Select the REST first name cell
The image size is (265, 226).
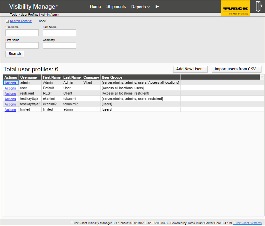(52, 93)
